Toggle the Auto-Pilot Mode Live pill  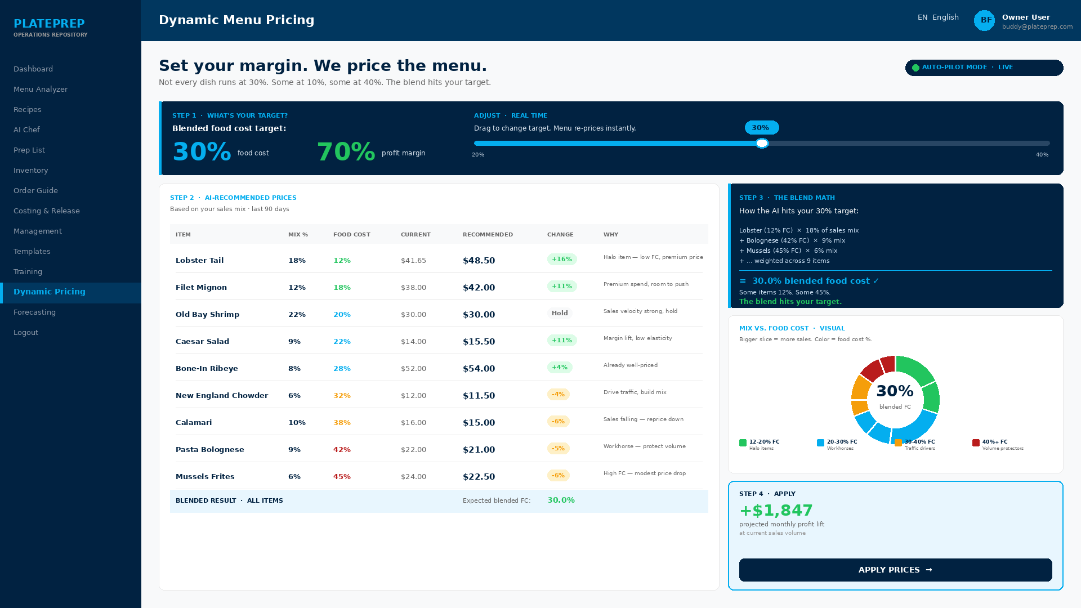click(984, 68)
